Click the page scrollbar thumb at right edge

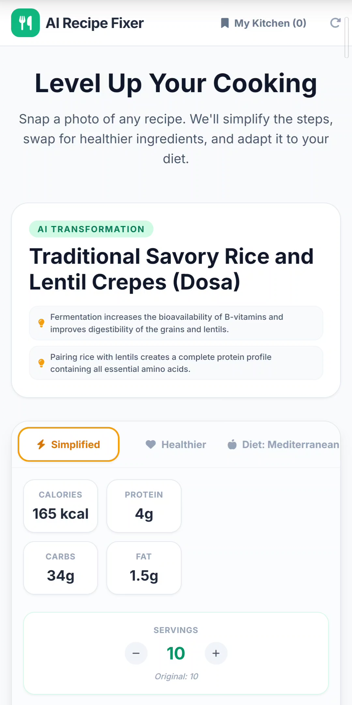point(347,37)
